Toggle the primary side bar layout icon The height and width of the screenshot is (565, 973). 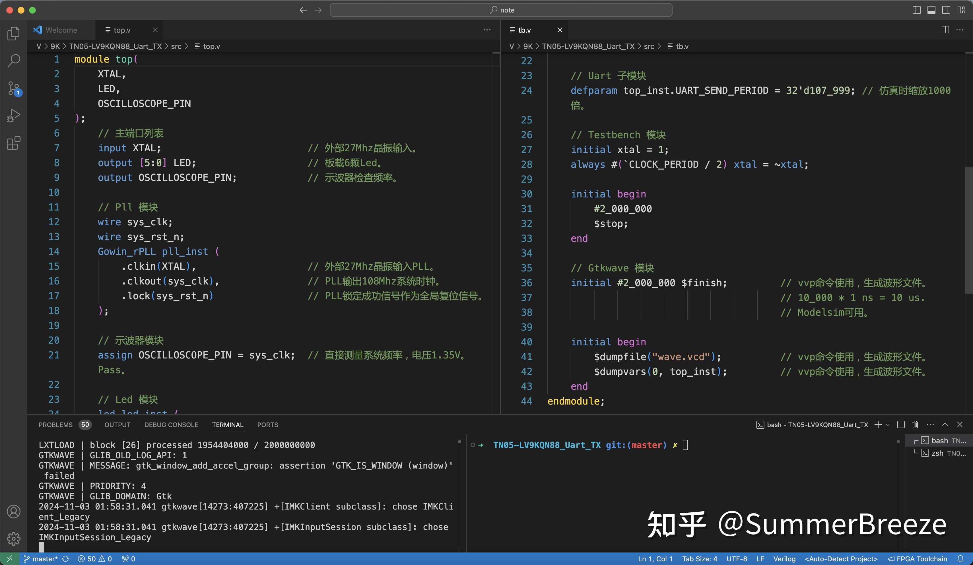(x=916, y=10)
